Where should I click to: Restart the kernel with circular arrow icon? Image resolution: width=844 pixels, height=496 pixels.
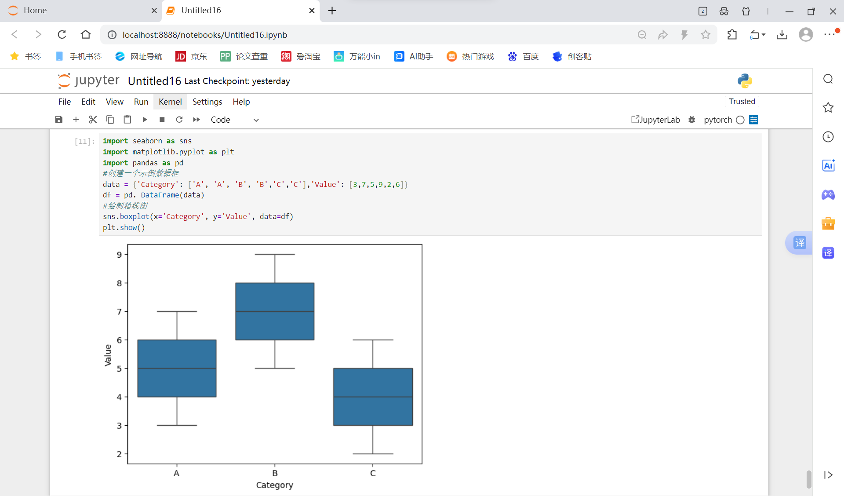179,120
